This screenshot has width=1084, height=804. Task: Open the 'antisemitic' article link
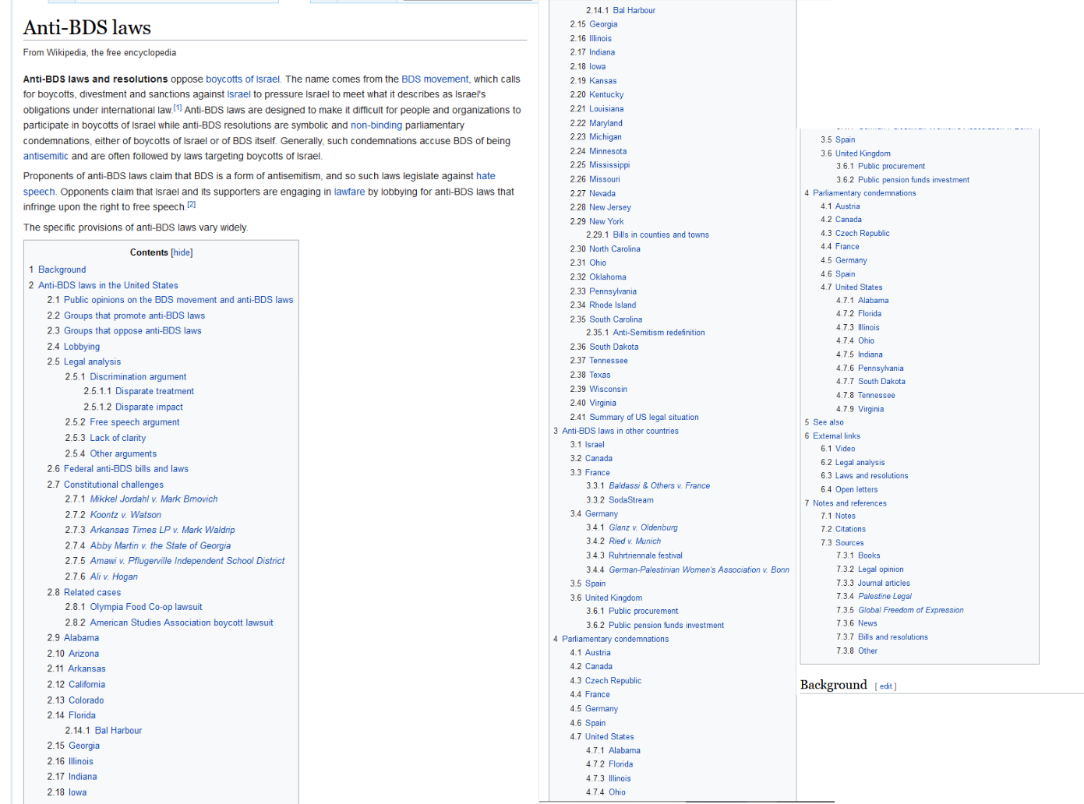tap(46, 156)
